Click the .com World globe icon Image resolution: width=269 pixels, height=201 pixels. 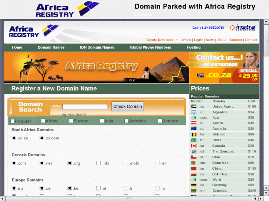(x=194, y=180)
